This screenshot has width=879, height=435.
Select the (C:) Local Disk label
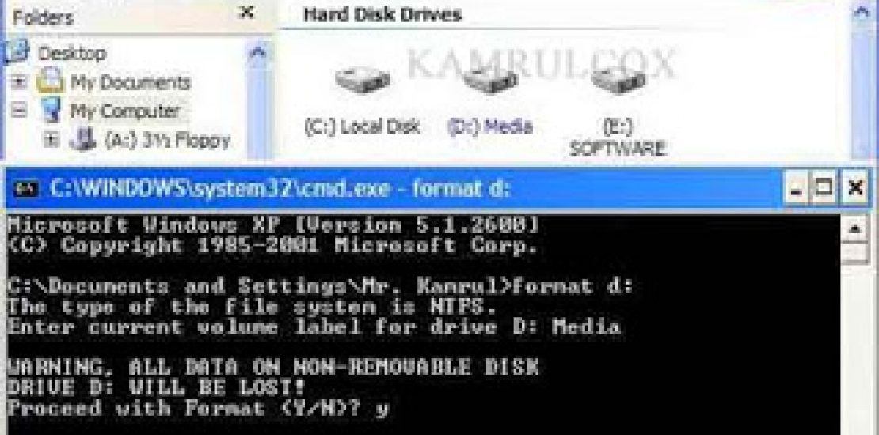(x=362, y=127)
